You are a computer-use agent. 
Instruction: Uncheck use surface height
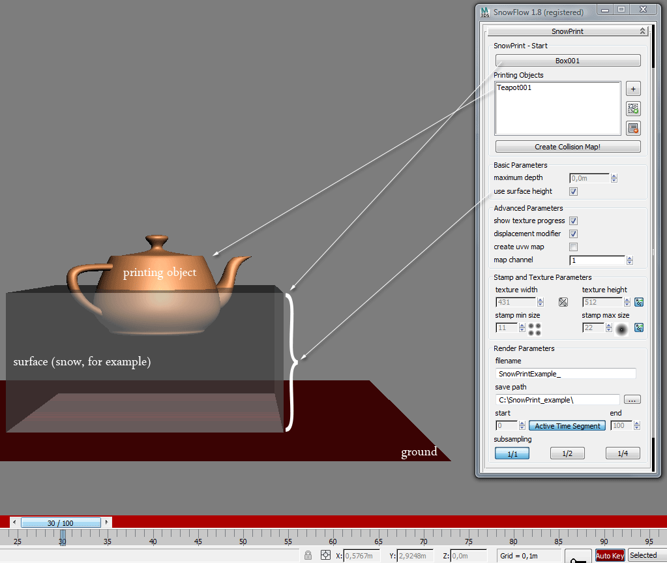tap(573, 192)
